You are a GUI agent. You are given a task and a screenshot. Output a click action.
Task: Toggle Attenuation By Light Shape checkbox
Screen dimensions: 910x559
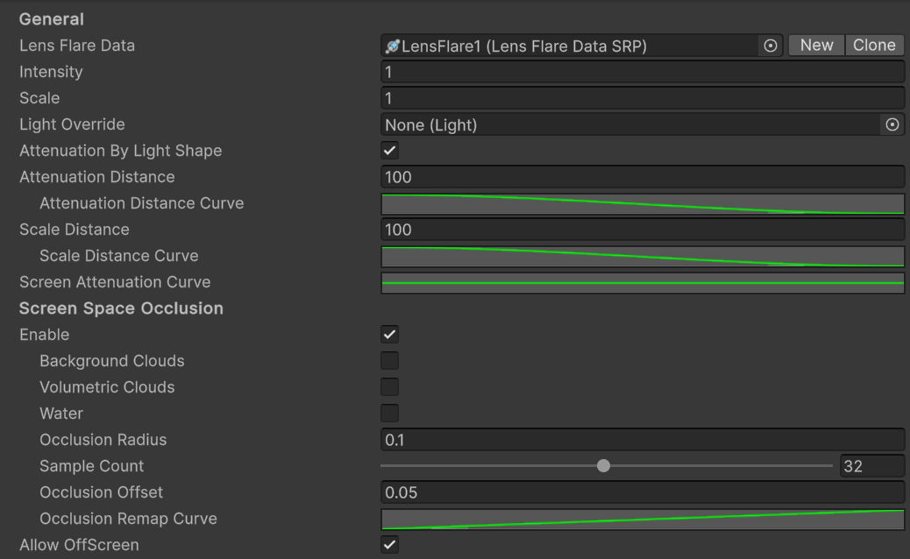click(390, 151)
